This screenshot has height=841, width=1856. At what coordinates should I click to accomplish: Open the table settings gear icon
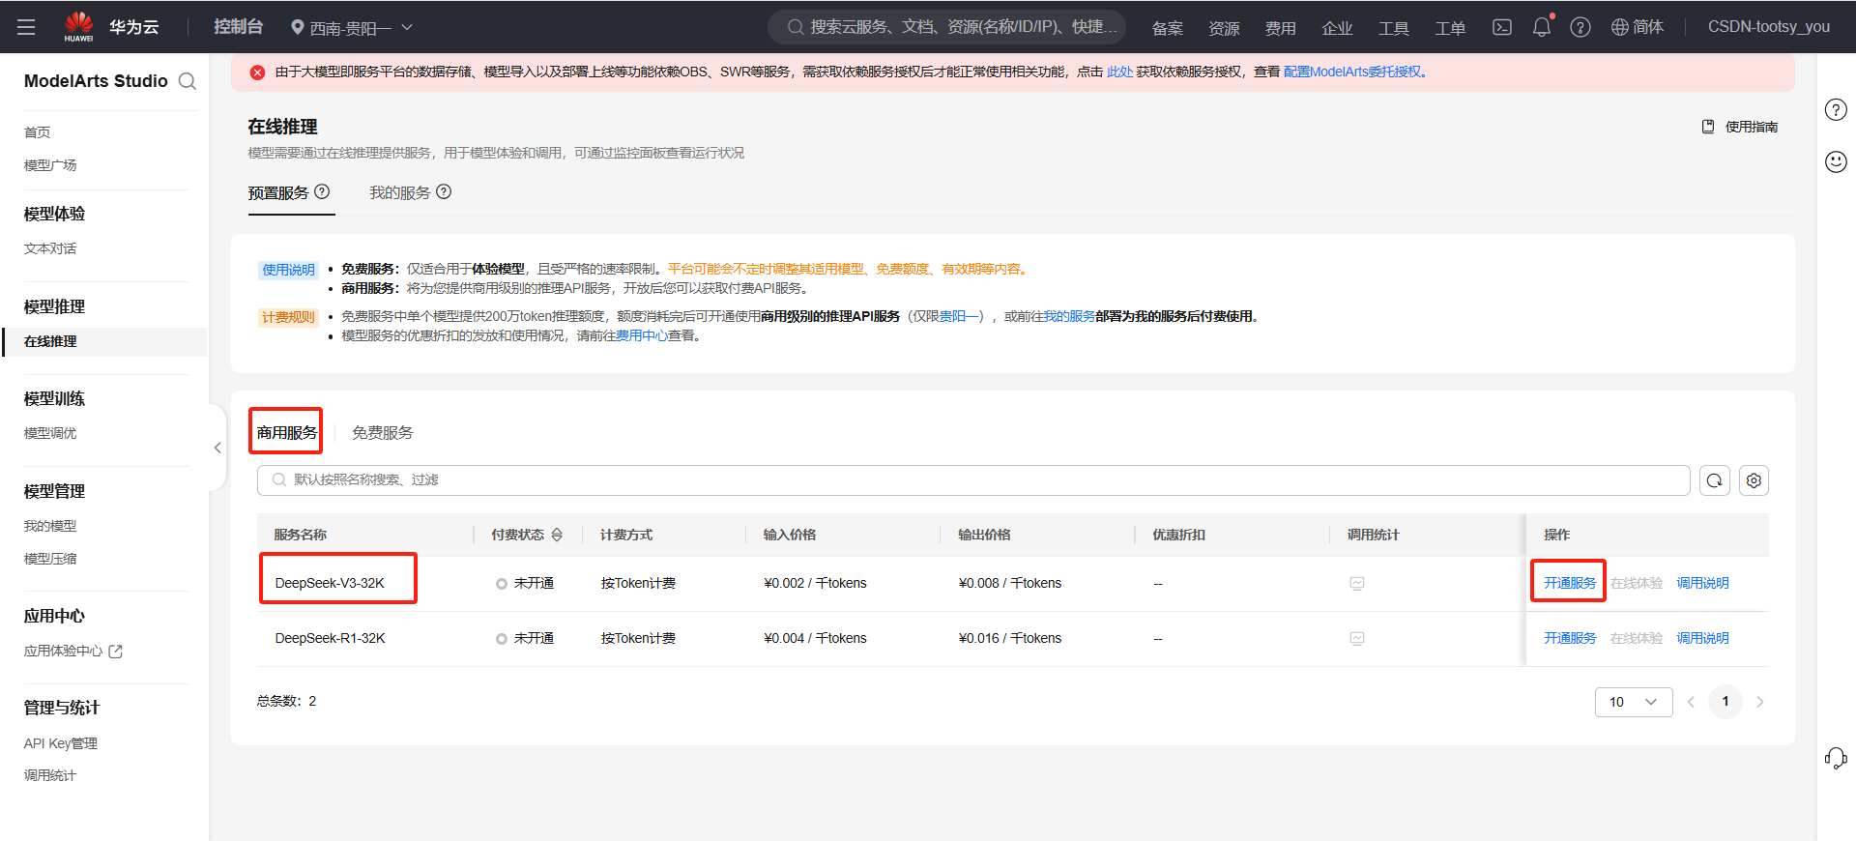click(1754, 480)
